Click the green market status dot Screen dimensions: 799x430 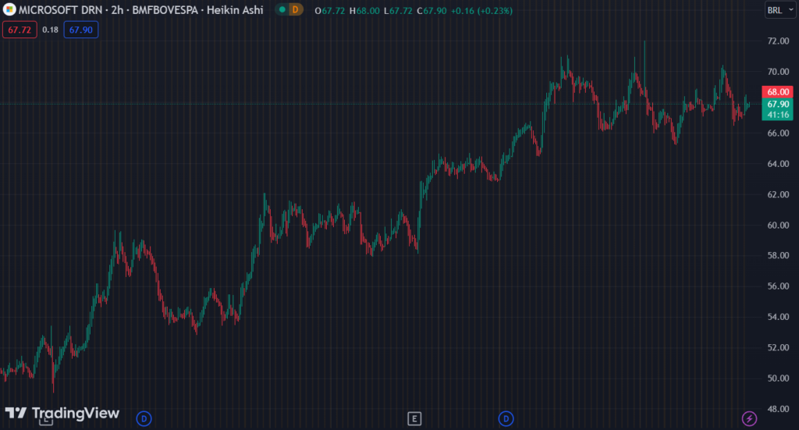282,9
